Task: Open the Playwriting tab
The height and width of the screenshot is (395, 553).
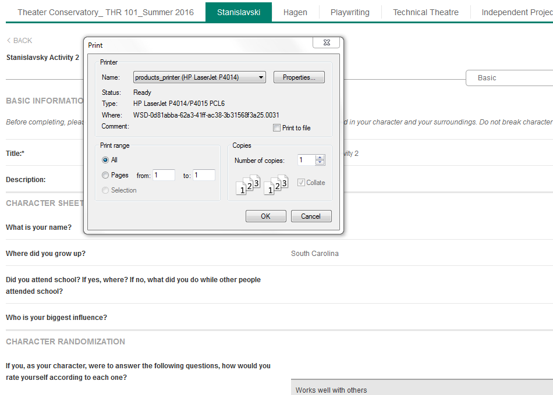Action: pyautogui.click(x=350, y=12)
